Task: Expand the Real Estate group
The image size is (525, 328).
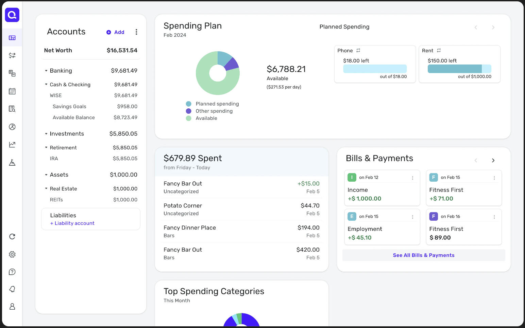Action: (46, 188)
